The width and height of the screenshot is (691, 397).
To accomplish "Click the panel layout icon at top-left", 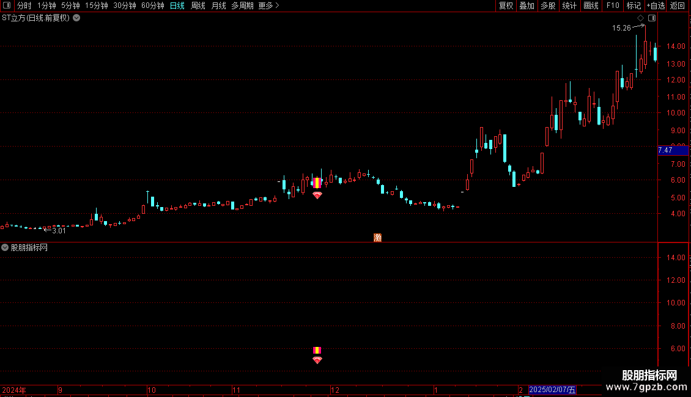I will (x=7, y=5).
